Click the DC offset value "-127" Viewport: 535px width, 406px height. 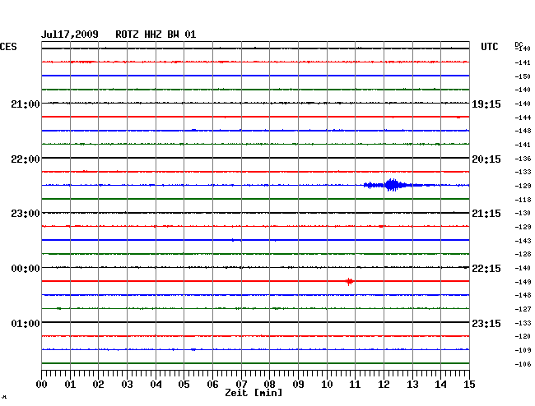(x=523, y=309)
